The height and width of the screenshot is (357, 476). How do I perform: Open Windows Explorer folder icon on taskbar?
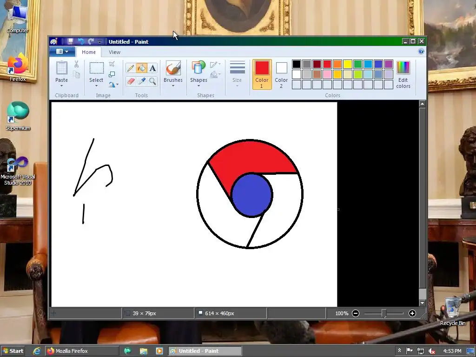pyautogui.click(x=143, y=351)
